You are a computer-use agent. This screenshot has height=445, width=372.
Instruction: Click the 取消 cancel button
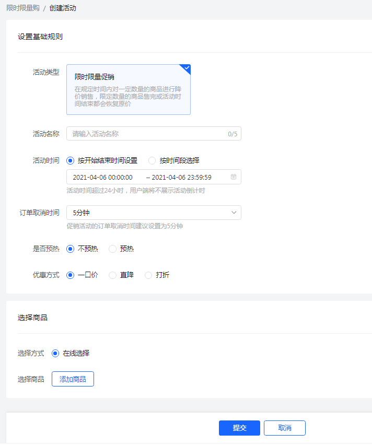[x=285, y=428]
